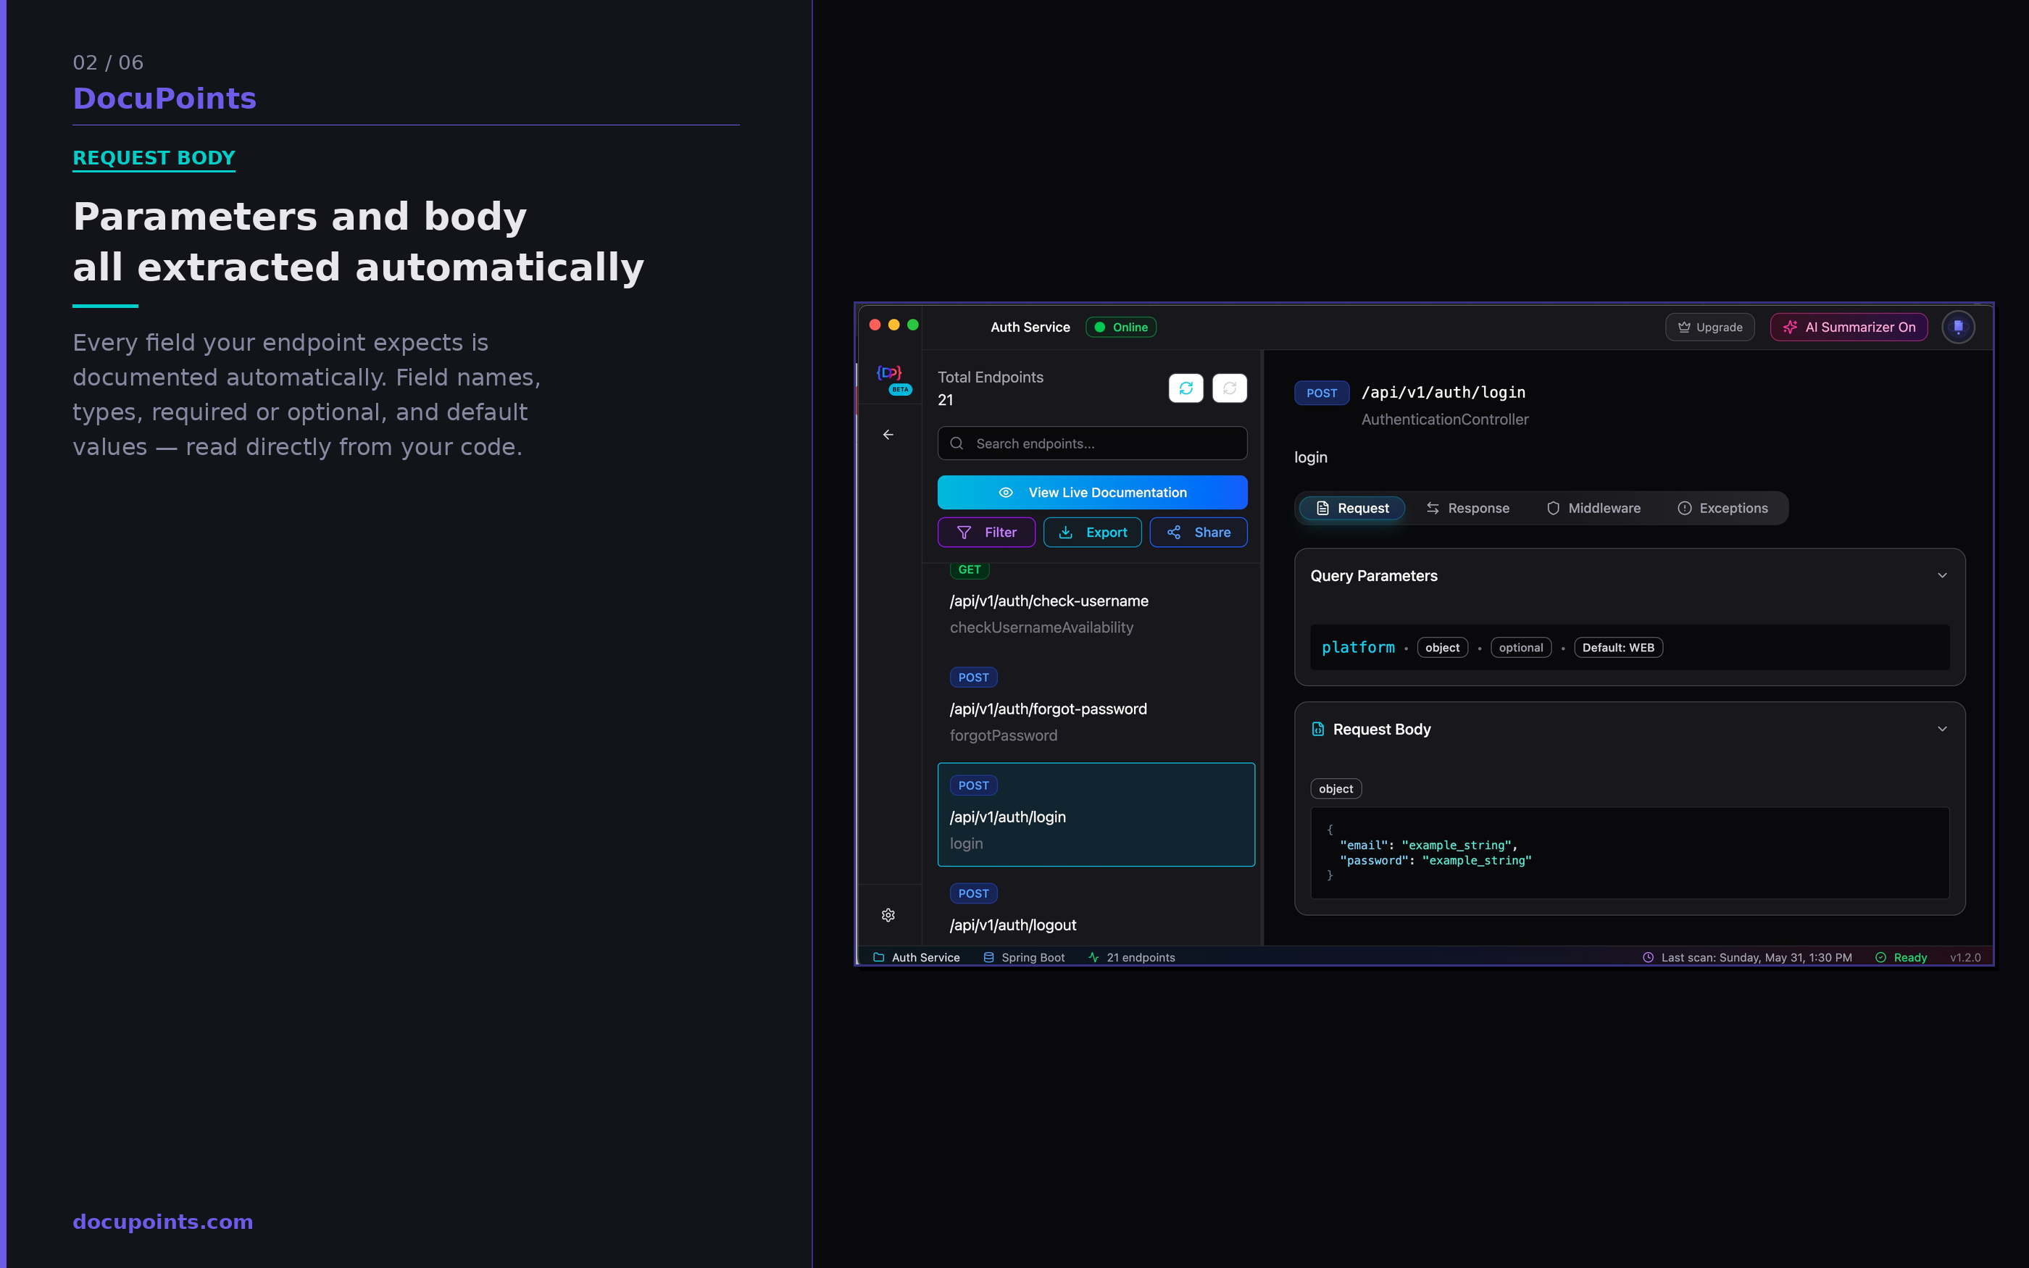Image resolution: width=2029 pixels, height=1268 pixels.
Task: Click the Auth Service title in header
Action: click(x=1030, y=327)
